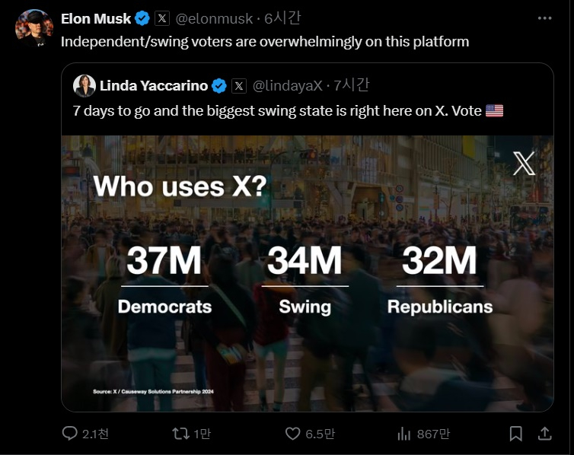This screenshot has height=455, width=574.
Task: Enlarge the "Who uses X?" image
Action: point(307,273)
